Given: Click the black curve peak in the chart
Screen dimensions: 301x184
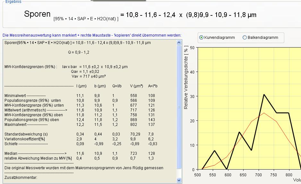Looking at the screenshot, I should coord(264,95).
